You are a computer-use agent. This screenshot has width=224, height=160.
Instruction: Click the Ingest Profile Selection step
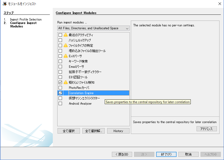point(26,20)
